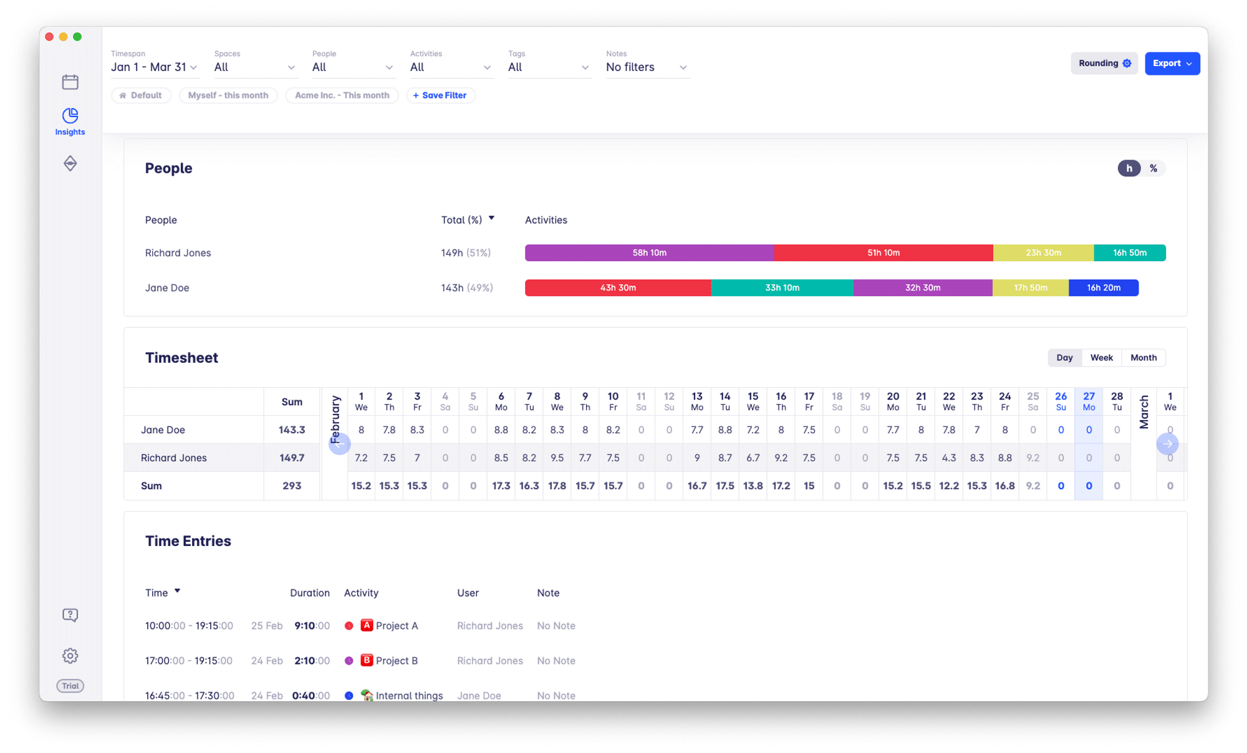The width and height of the screenshot is (1247, 753).
Task: Open settings gear in sidebar
Action: [x=70, y=656]
